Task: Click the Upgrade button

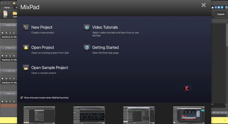Action: 221,14
